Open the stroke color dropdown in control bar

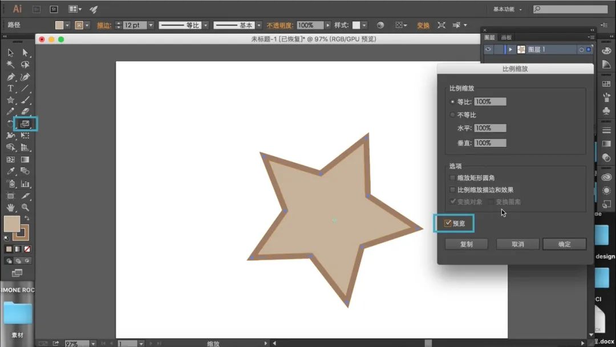tap(87, 25)
